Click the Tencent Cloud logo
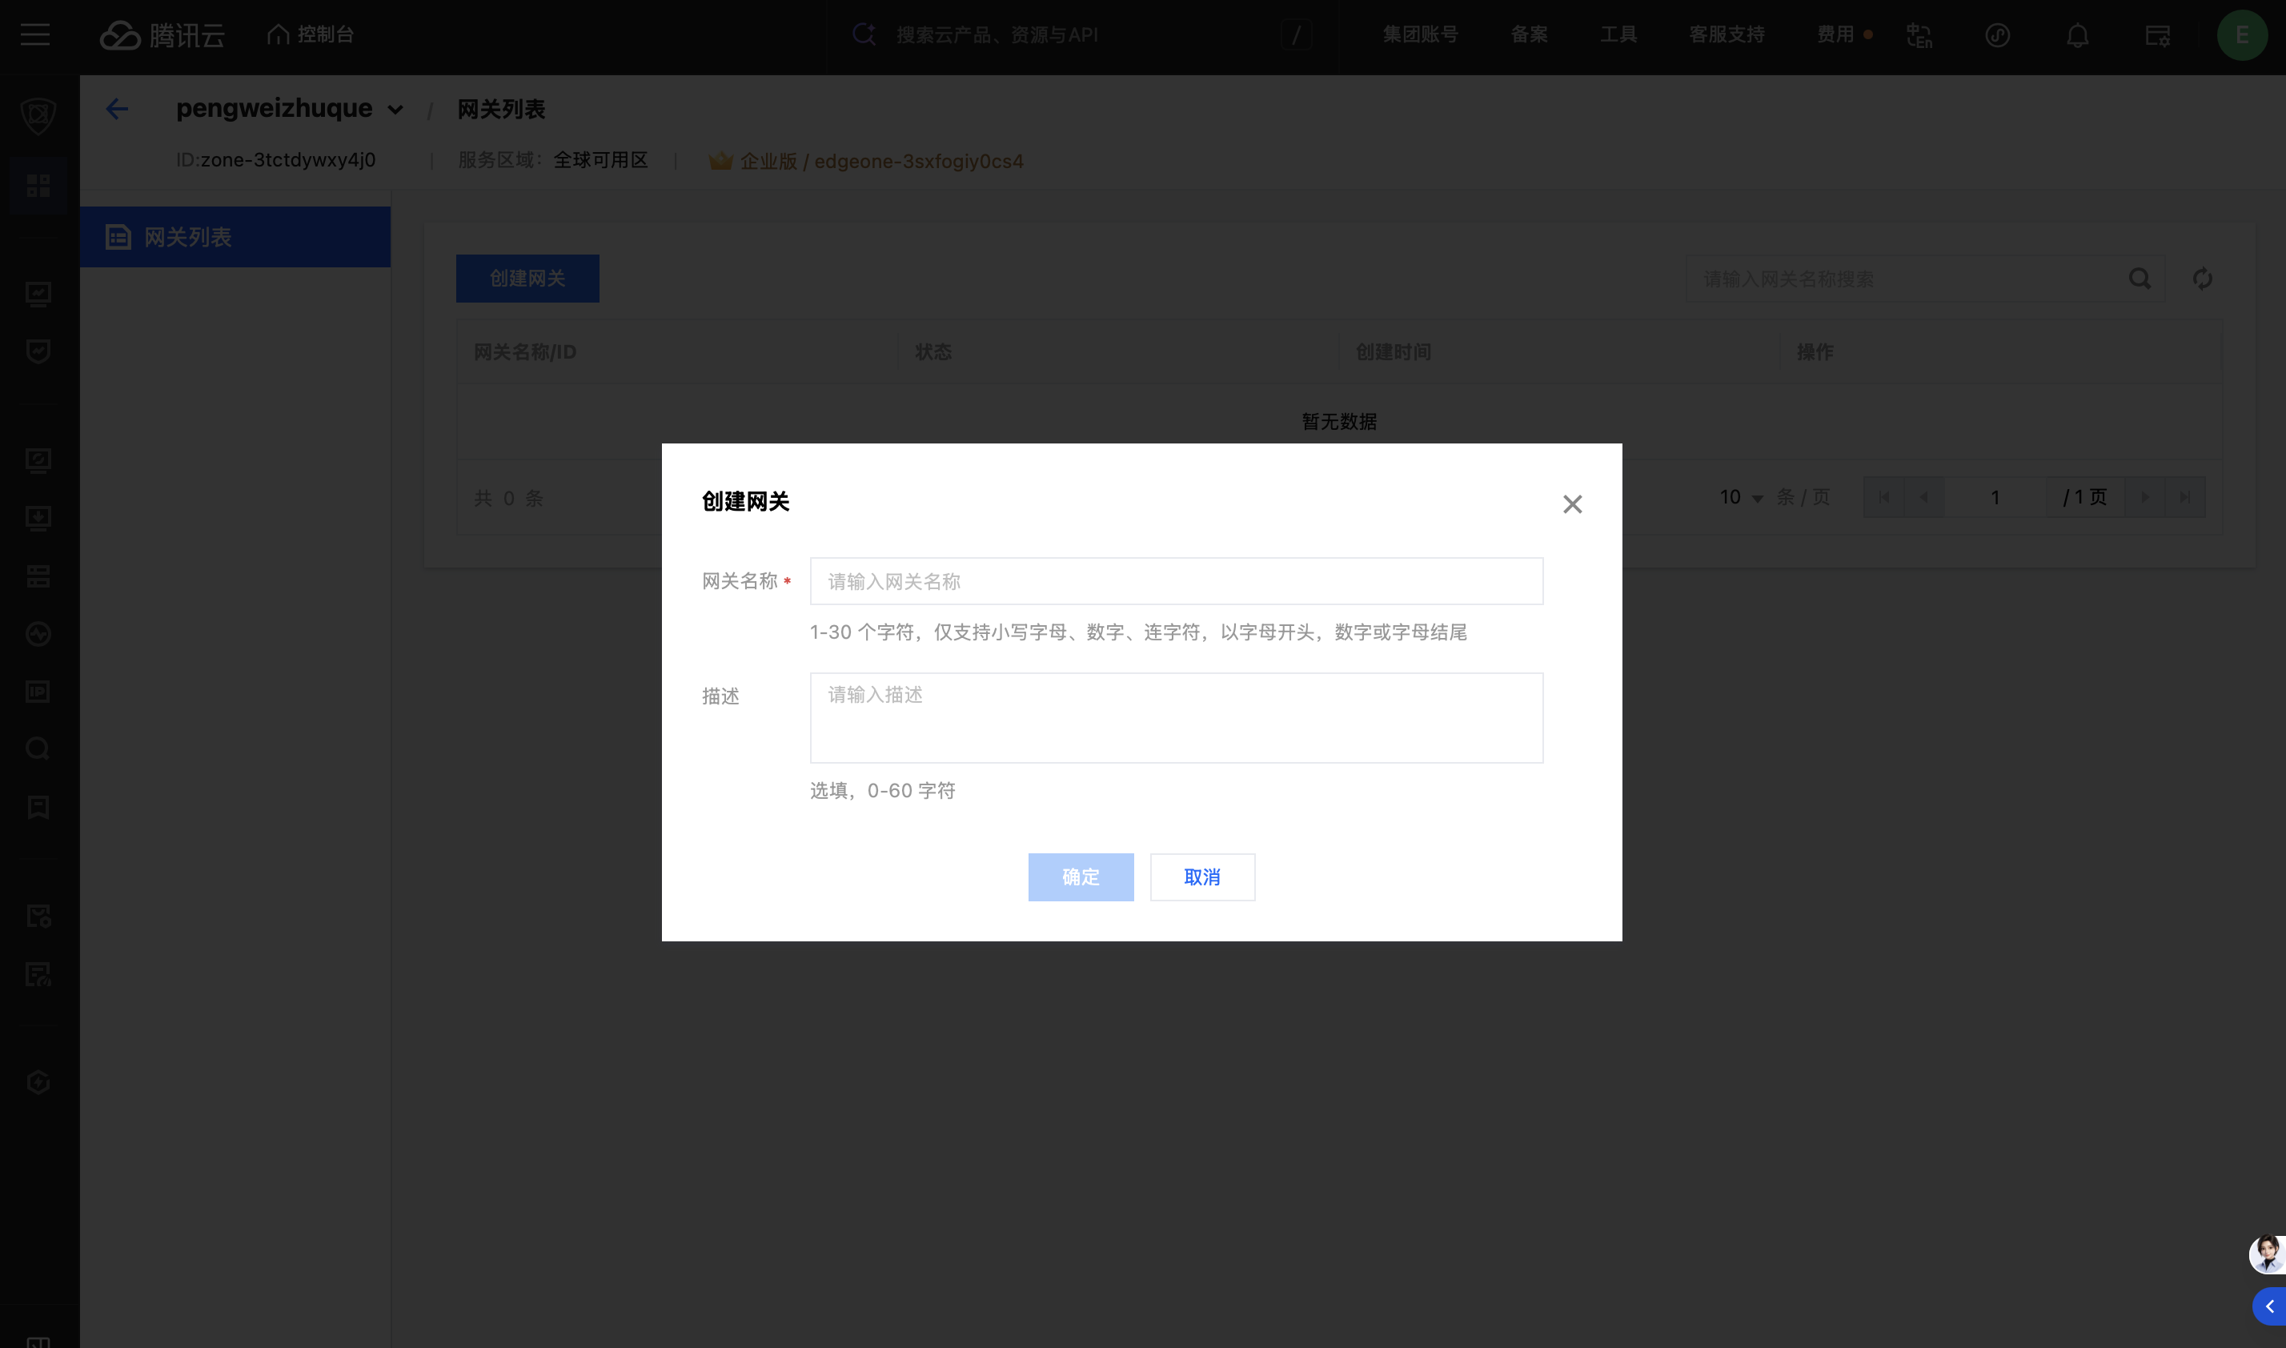 [x=162, y=35]
